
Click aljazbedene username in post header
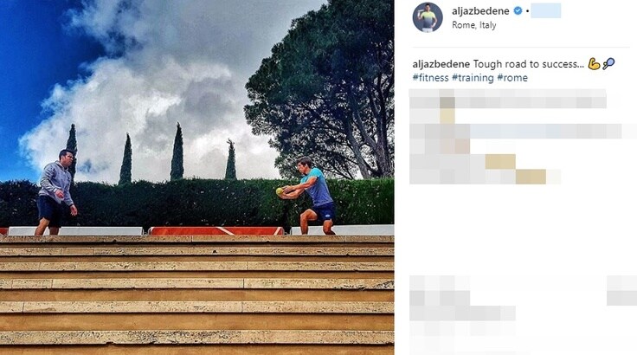click(x=480, y=11)
